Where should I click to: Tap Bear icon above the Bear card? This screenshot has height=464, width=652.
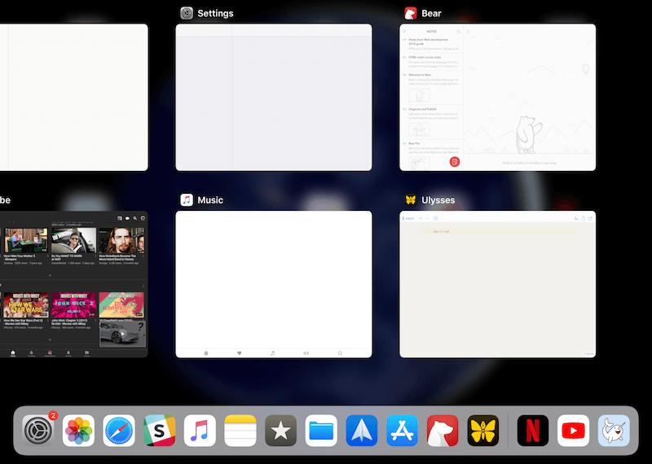(411, 13)
